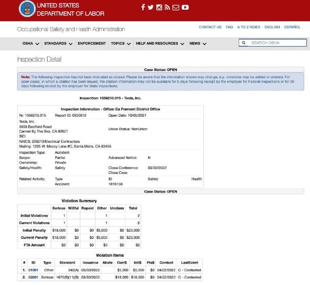The height and width of the screenshot is (285, 310).
Task: Open the RSS feed icon
Action: point(167,7)
